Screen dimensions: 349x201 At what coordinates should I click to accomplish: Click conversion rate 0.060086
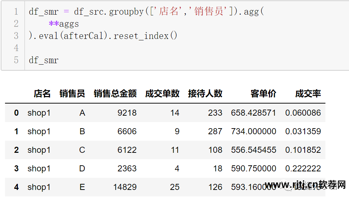click(303, 113)
